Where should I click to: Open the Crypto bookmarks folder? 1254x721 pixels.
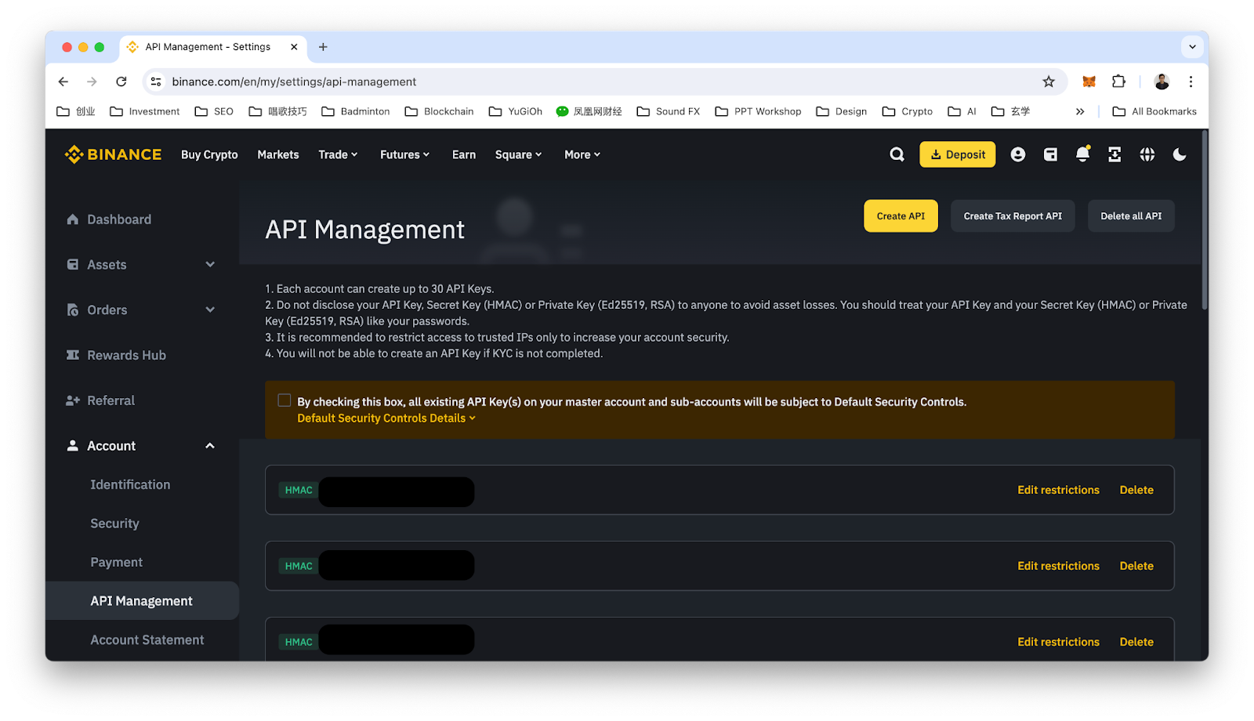pos(908,111)
